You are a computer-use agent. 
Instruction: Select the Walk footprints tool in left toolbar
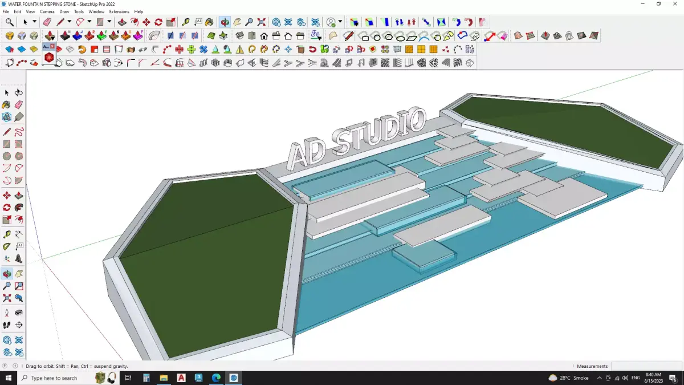pos(7,325)
